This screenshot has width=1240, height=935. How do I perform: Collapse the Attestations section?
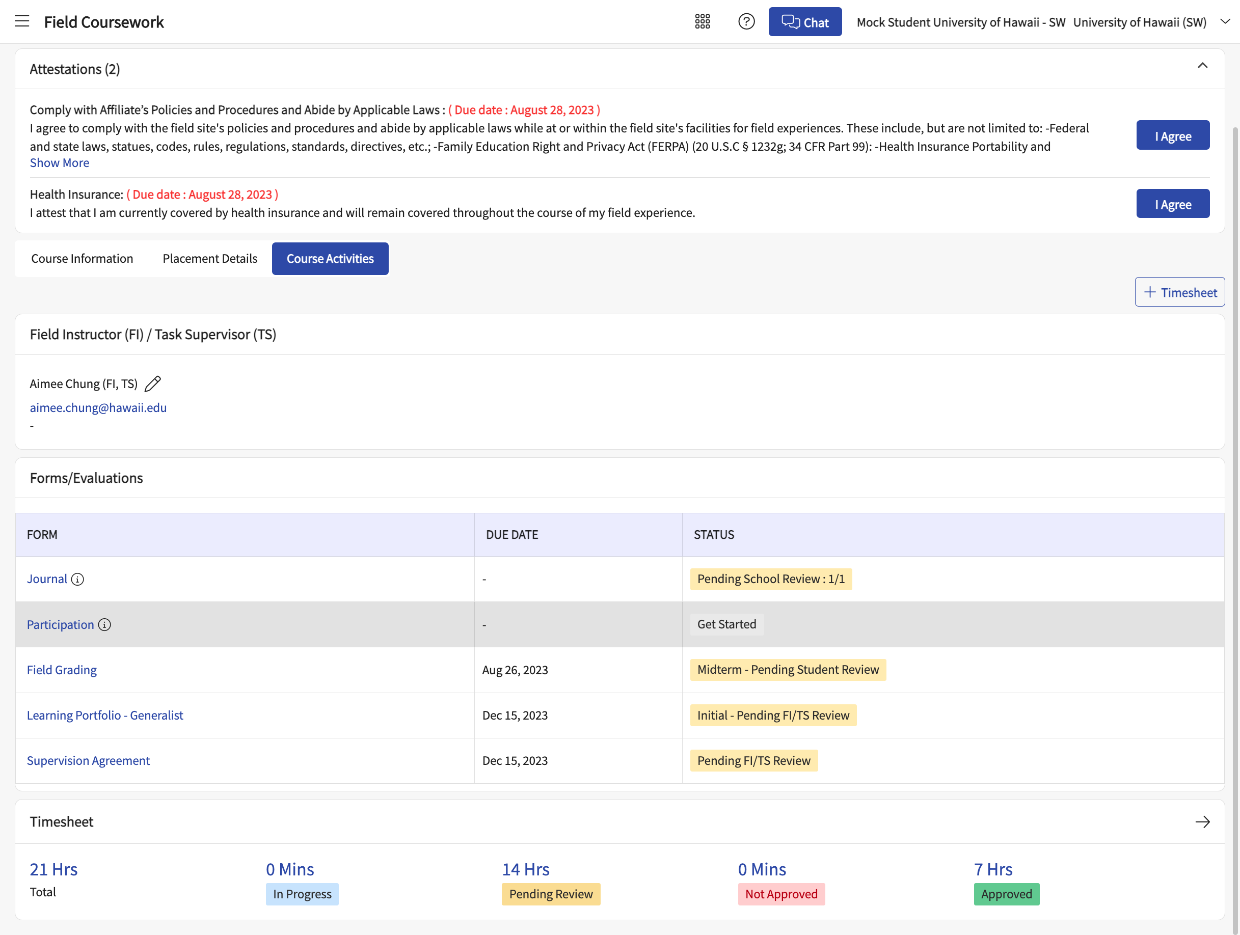click(x=1202, y=66)
